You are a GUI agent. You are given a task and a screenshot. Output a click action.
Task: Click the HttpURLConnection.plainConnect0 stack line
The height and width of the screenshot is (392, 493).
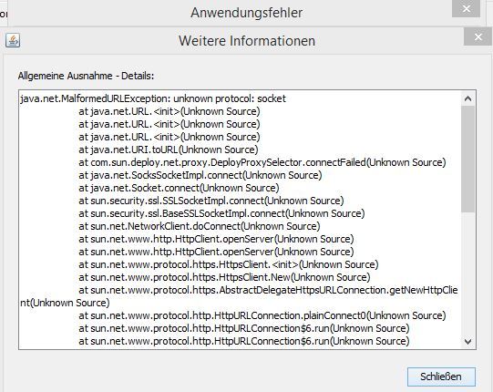[x=262, y=315]
